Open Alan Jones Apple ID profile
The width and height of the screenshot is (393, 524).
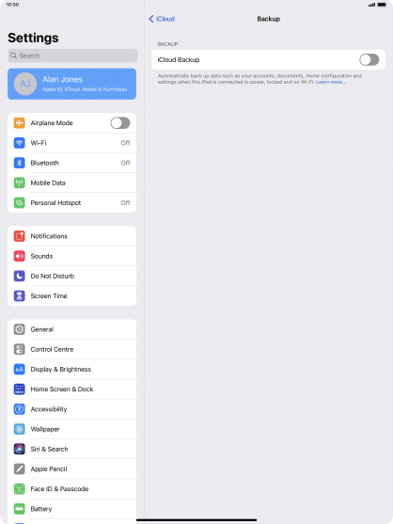pyautogui.click(x=71, y=84)
